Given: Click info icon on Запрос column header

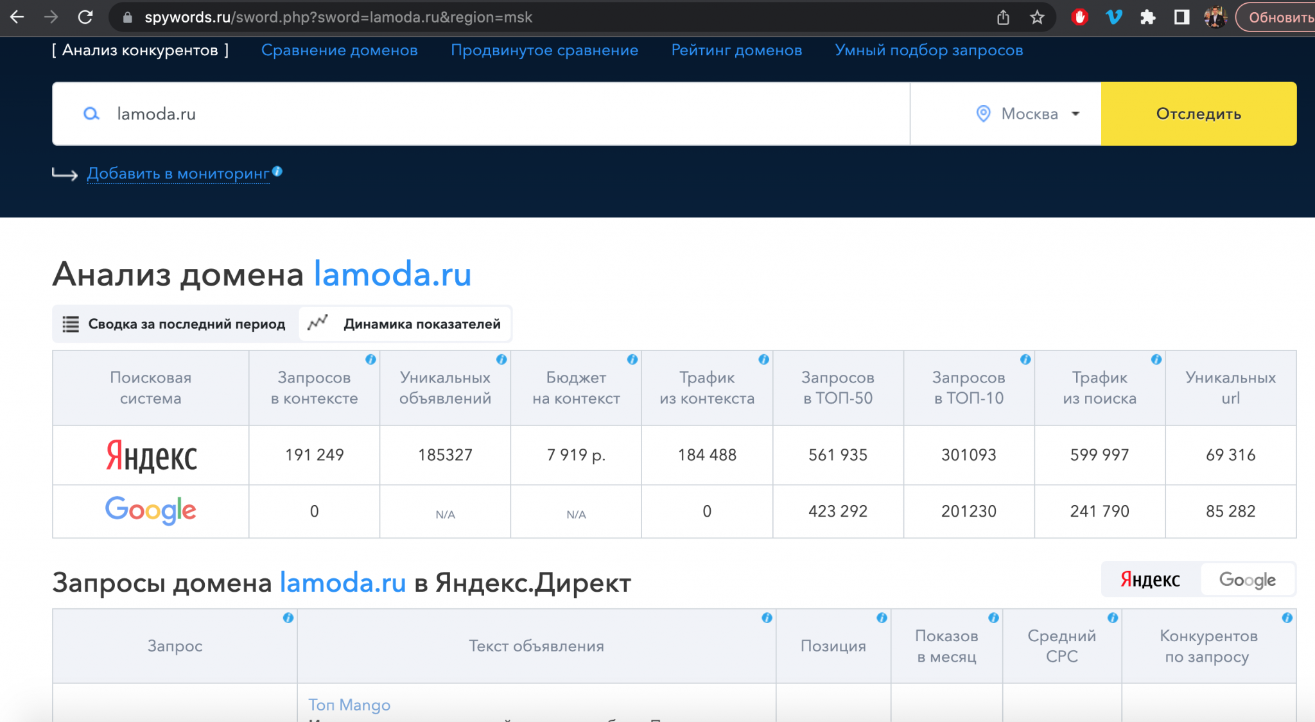Looking at the screenshot, I should point(288,618).
